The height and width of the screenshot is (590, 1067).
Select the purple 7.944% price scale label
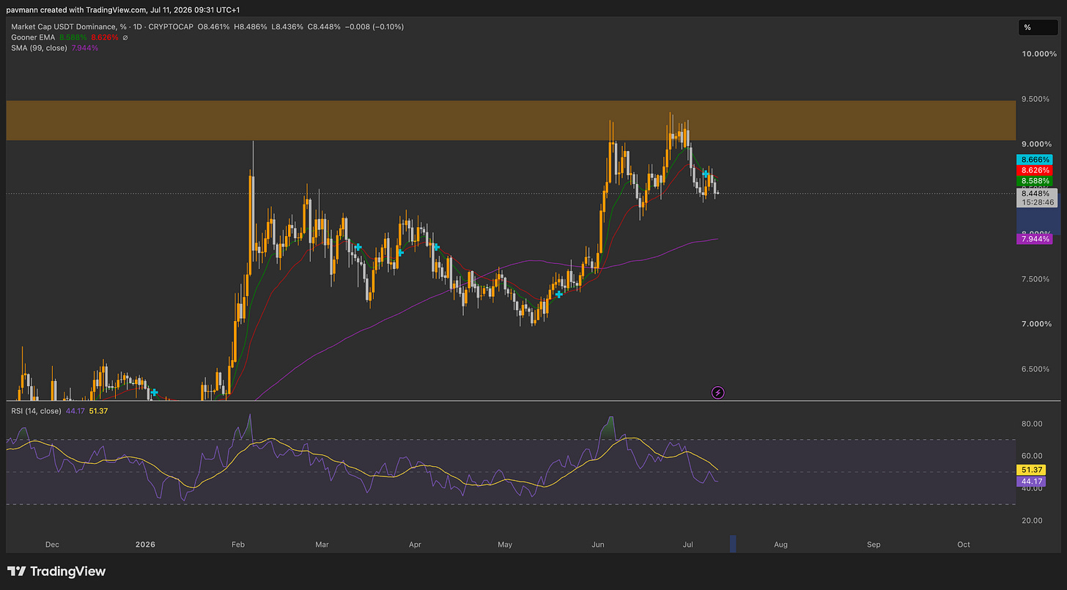1034,239
